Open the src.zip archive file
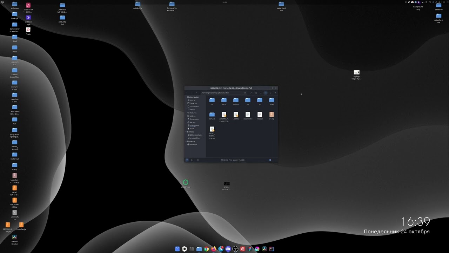This screenshot has height=253, width=449. 272,115
